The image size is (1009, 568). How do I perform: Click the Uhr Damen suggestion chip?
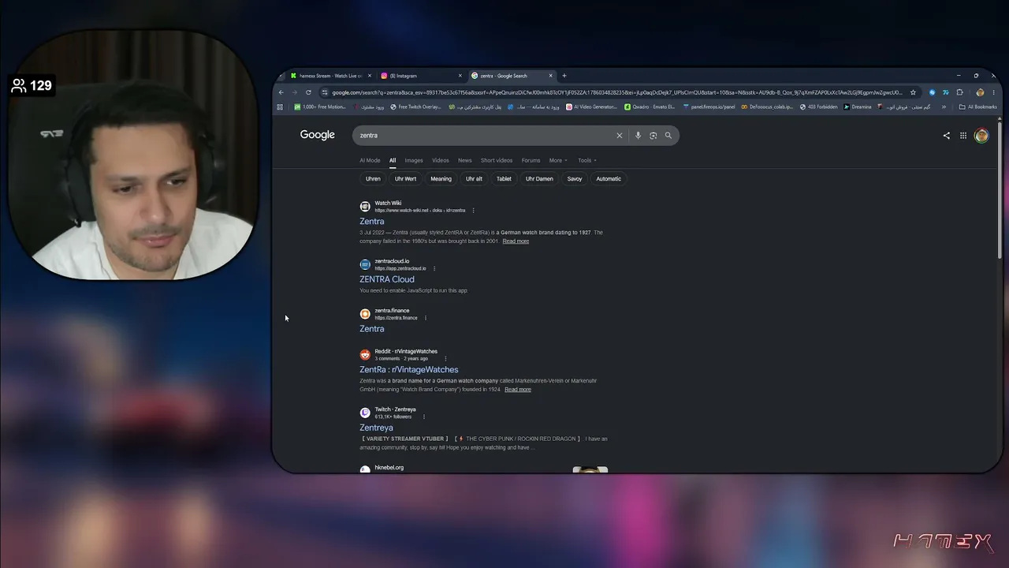[539, 179]
